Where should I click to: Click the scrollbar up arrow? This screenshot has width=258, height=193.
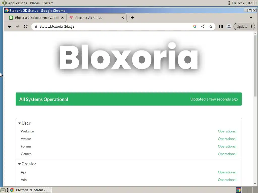pyautogui.click(x=255, y=33)
